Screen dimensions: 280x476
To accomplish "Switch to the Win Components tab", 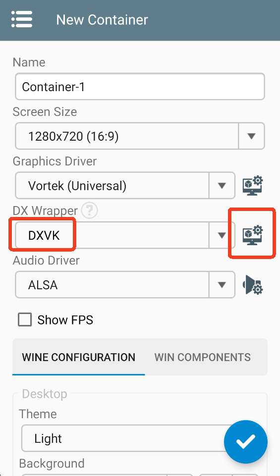I will point(203,357).
